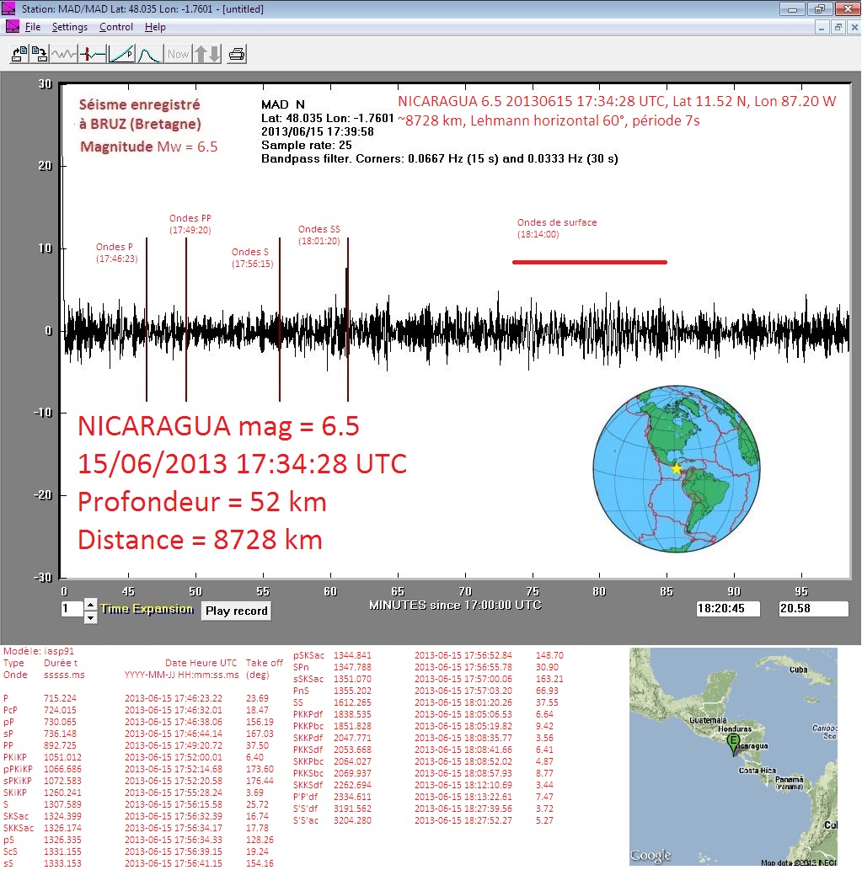Decrease Time Expansion with the down arrow
The width and height of the screenshot is (862, 870).
click(x=91, y=617)
